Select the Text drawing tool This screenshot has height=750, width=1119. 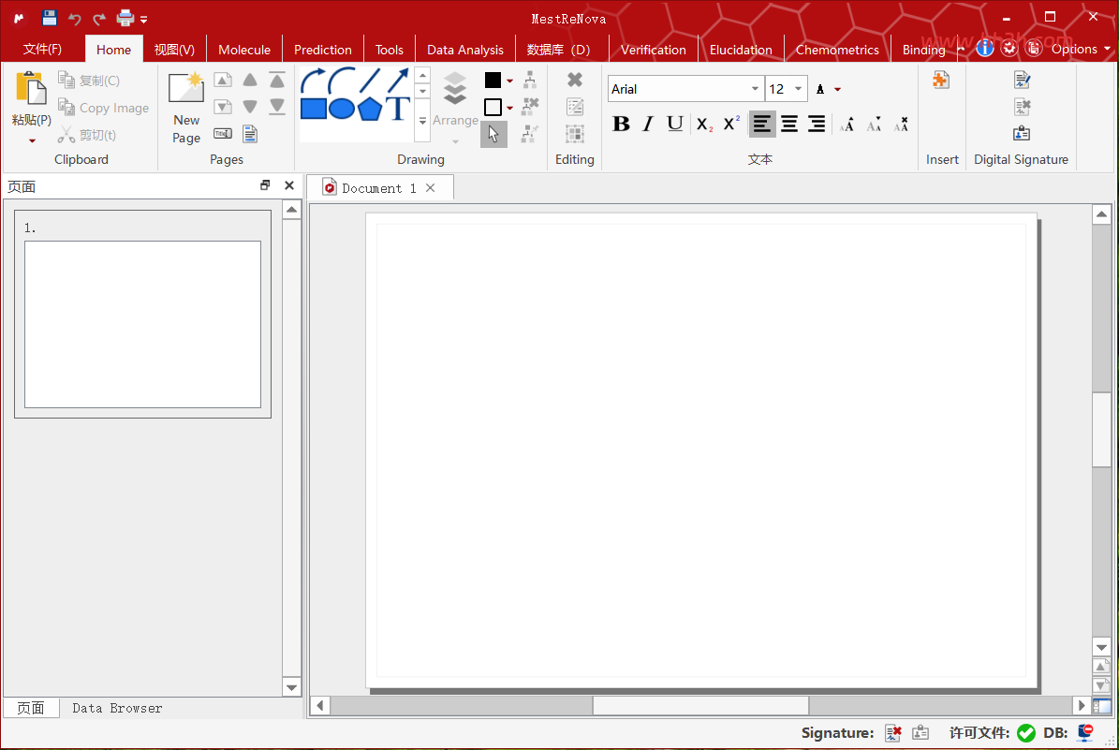tap(397, 109)
